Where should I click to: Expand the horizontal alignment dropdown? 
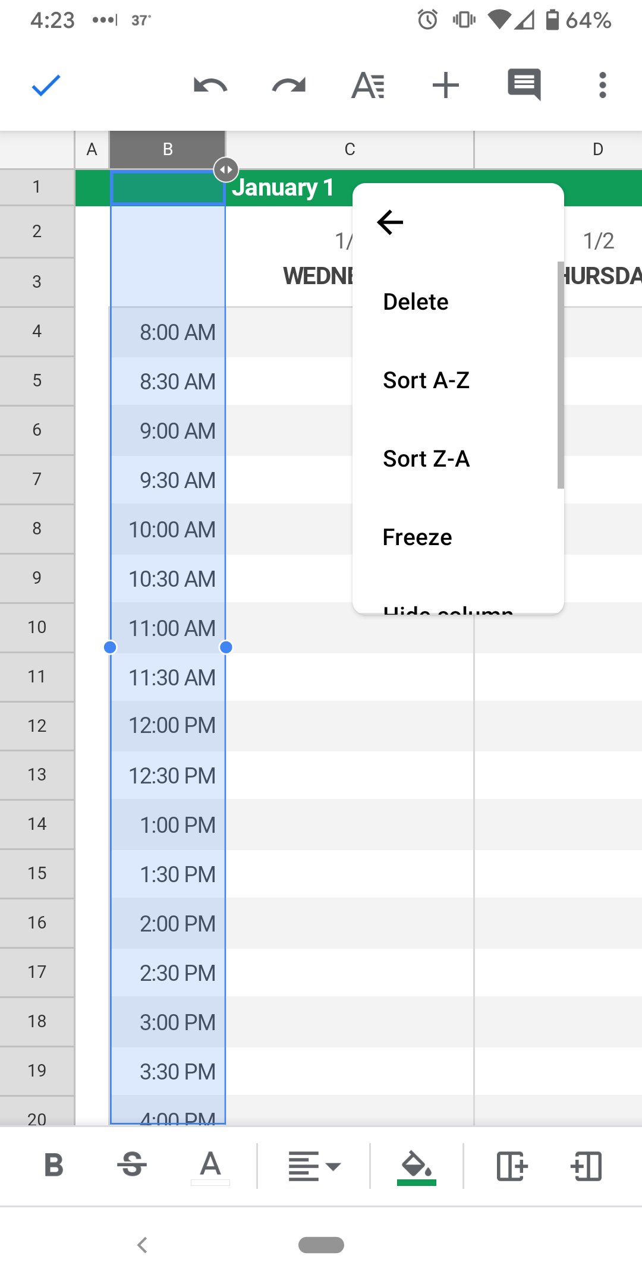(x=314, y=1166)
